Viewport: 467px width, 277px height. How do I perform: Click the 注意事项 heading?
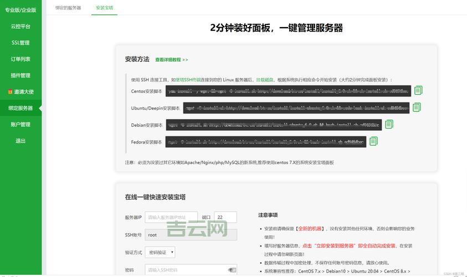coord(268,215)
